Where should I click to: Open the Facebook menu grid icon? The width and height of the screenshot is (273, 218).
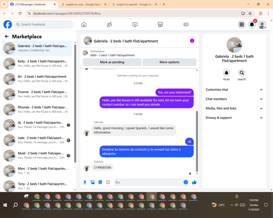coord(241,25)
